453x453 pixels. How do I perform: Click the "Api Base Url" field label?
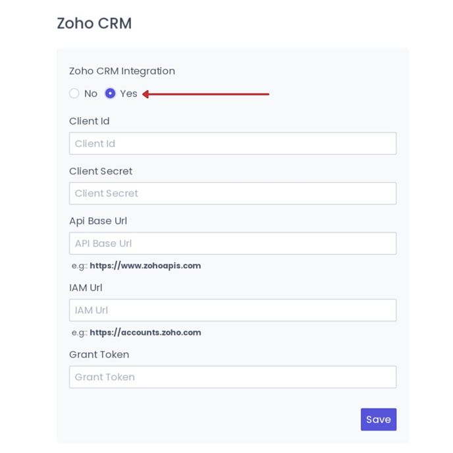(98, 221)
